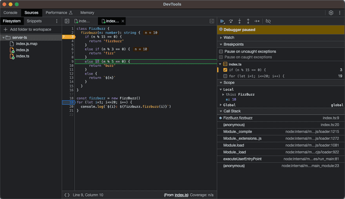Toggle the navigator sidebar icon
This screenshot has width=345, height=199.
[x=67, y=21]
